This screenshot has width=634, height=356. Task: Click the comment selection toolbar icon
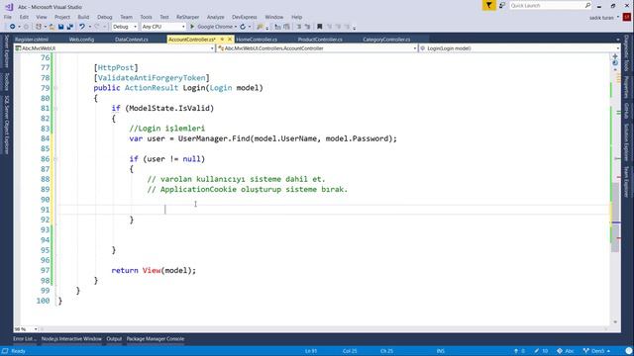tap(299, 27)
